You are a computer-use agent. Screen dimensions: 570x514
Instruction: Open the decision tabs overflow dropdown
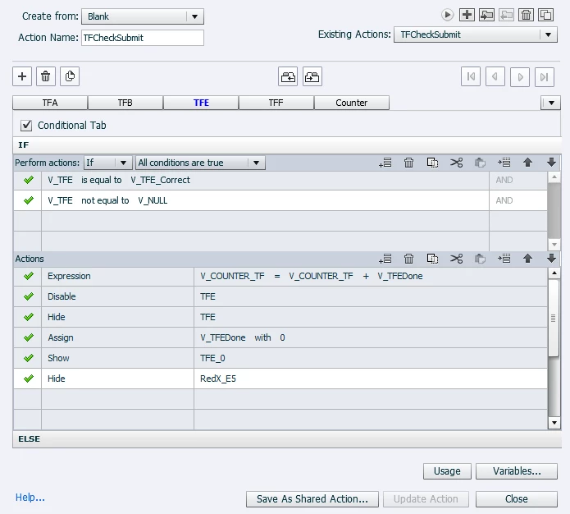tap(551, 103)
